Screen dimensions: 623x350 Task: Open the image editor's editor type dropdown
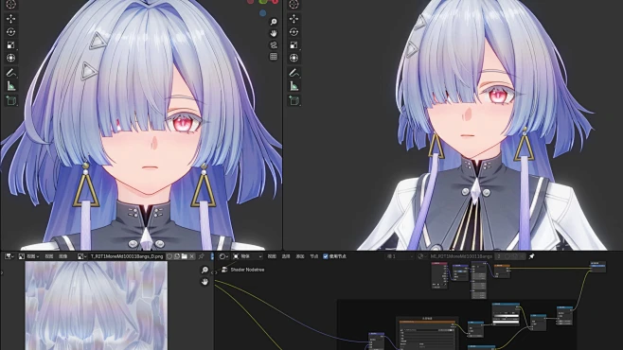[x=9, y=256]
